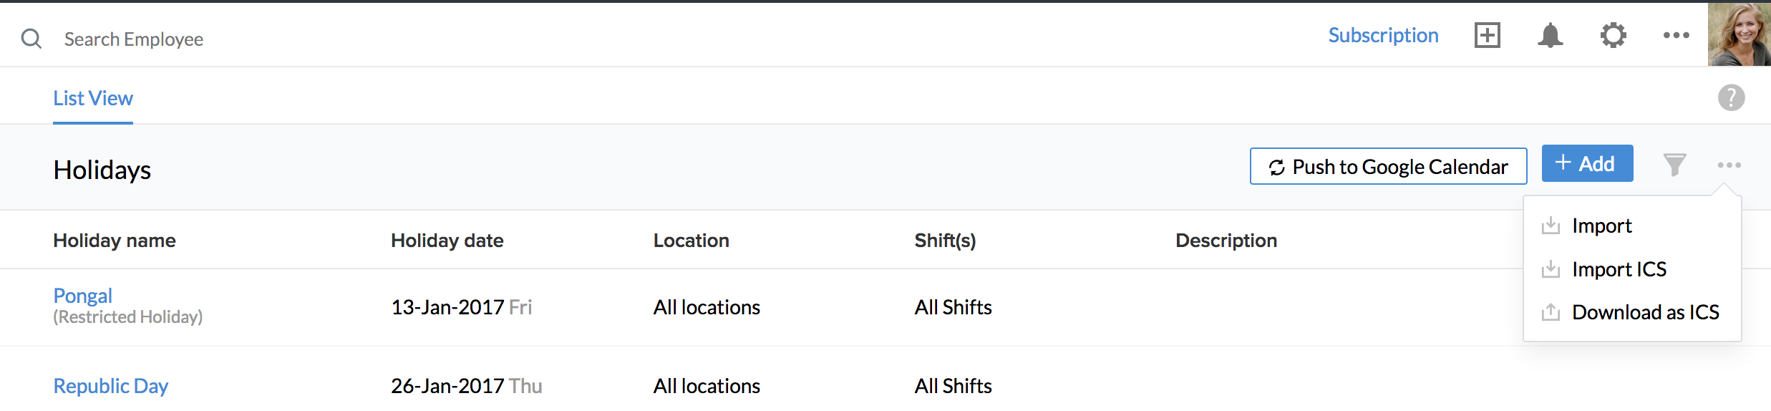
Task: Open top bar more options ellipsis
Action: pyautogui.click(x=1677, y=35)
